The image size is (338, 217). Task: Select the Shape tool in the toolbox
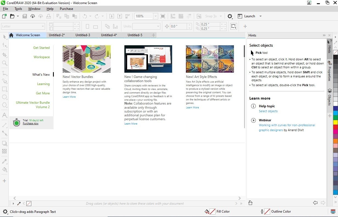[4, 45]
